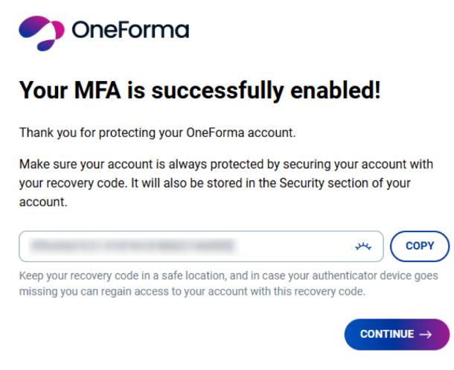
Task: Proceed by clicking the CONTINUE button label
Action: tap(387, 334)
